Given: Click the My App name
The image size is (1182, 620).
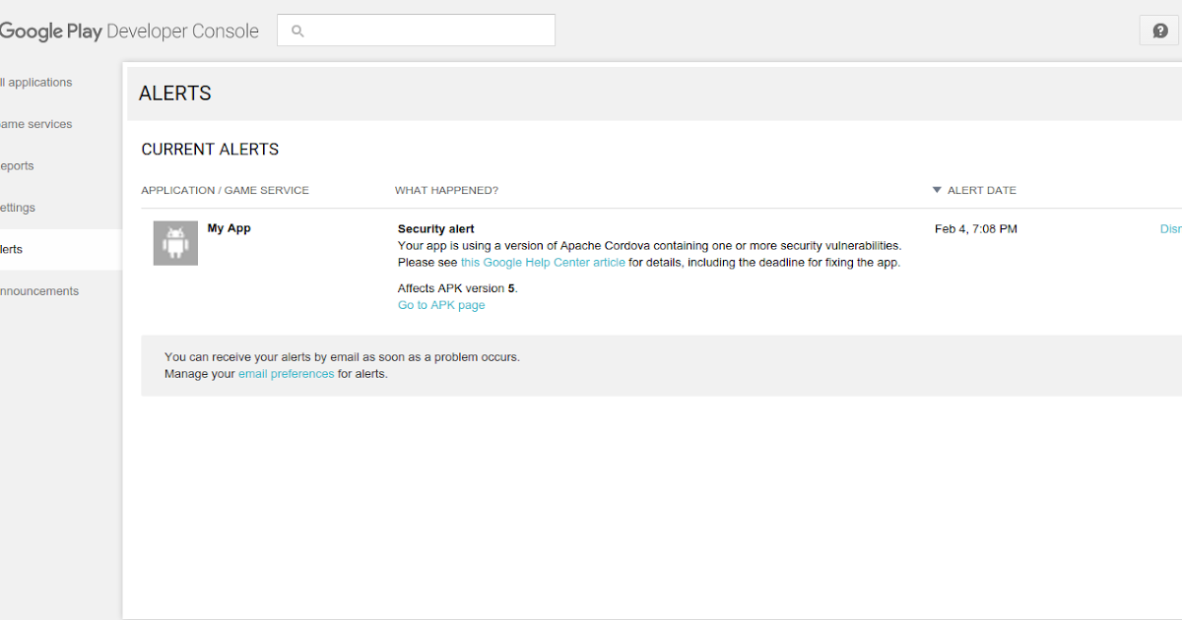Looking at the screenshot, I should pos(229,228).
